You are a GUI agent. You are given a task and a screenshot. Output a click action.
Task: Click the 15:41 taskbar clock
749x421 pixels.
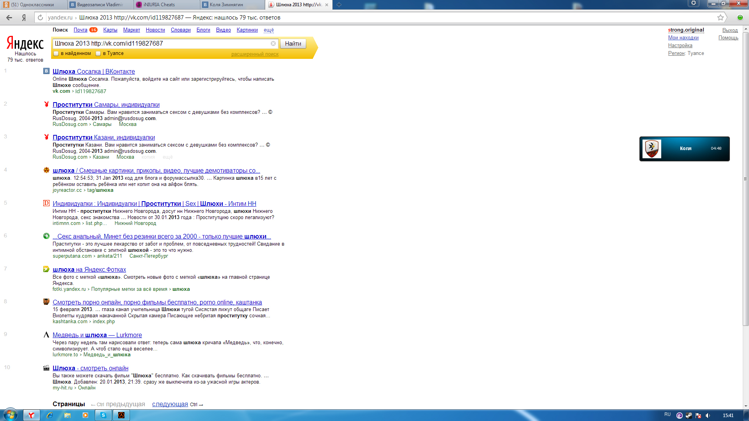tap(728, 416)
